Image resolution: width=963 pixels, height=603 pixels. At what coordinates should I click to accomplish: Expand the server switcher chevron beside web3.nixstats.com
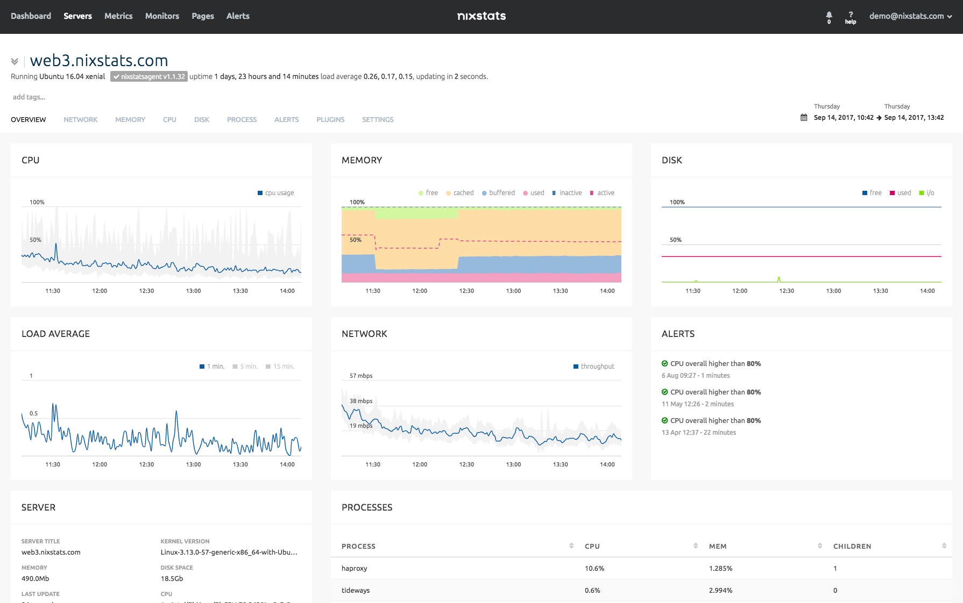pos(15,61)
